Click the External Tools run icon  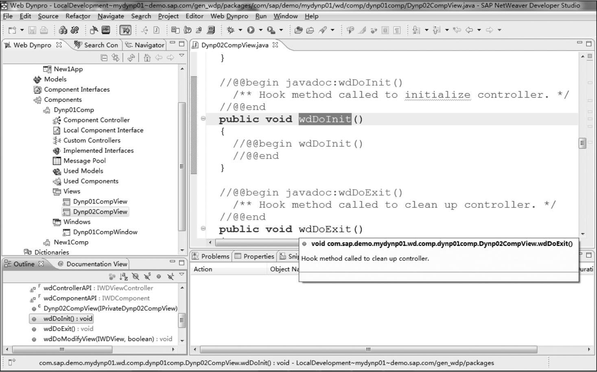click(271, 30)
